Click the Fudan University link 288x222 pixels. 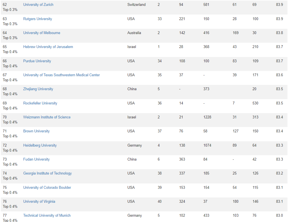click(36, 159)
